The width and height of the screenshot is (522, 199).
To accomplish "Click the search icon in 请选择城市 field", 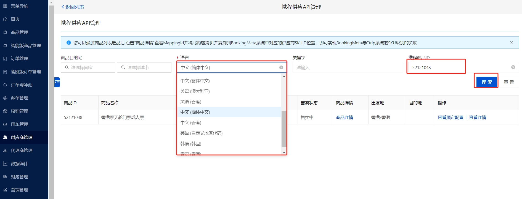I will click(123, 67).
